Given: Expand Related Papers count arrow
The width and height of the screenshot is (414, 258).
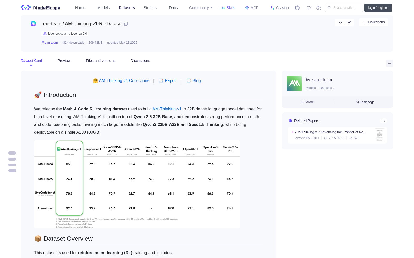Looking at the screenshot, I should [383, 121].
